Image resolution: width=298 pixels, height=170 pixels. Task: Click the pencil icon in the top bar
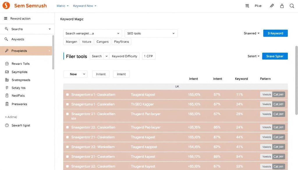(272, 6)
